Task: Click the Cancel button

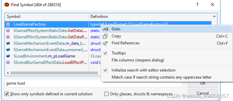Action: coord(203,93)
